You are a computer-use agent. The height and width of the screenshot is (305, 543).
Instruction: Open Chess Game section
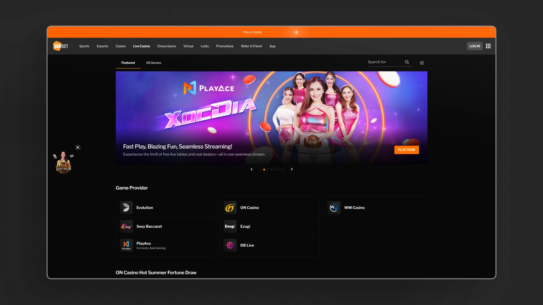[167, 46]
